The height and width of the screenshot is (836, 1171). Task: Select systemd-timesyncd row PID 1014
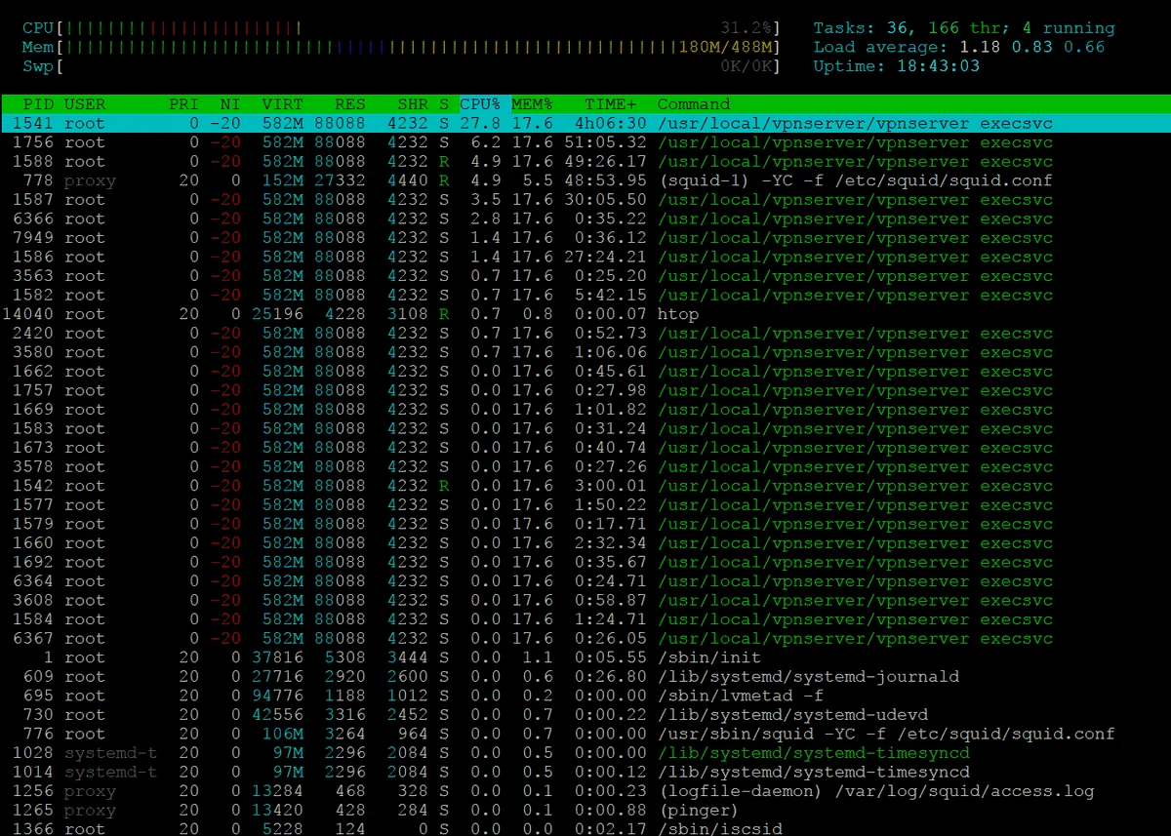pos(585,772)
